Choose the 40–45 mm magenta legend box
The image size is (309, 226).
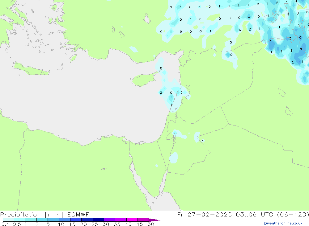coord(132,220)
